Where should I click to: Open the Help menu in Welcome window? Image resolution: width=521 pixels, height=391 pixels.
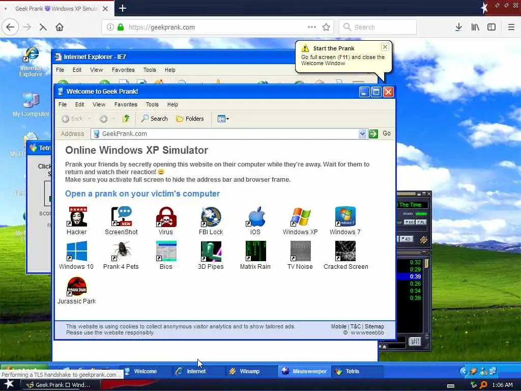(x=172, y=104)
